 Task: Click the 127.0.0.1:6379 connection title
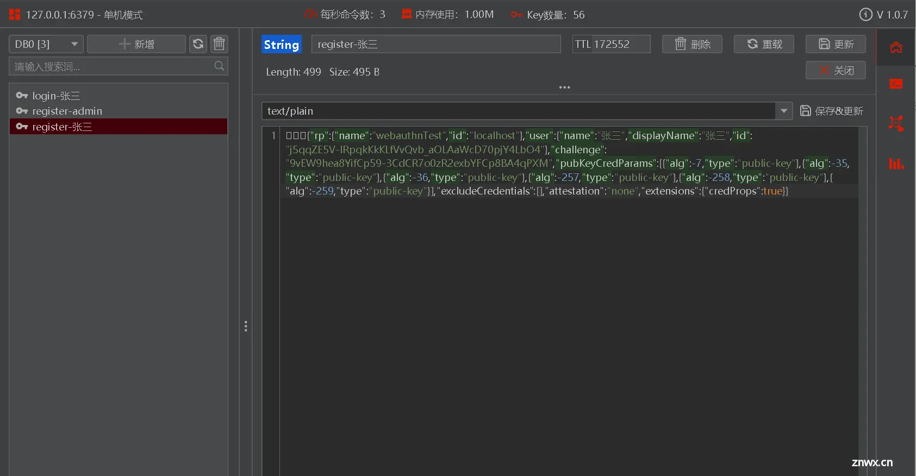(84, 15)
